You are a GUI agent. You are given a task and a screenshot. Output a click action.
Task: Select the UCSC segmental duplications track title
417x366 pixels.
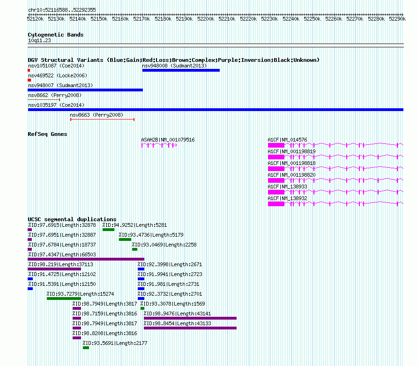pyautogui.click(x=72, y=219)
